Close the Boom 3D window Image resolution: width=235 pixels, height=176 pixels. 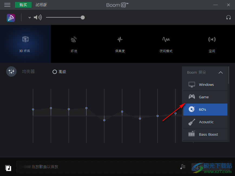tap(229, 5)
